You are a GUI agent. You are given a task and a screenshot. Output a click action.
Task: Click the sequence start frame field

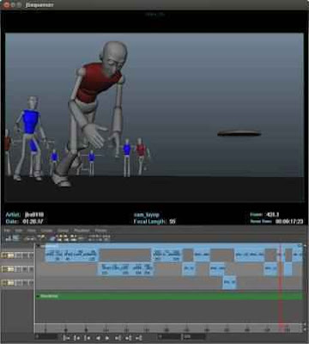click(46, 336)
